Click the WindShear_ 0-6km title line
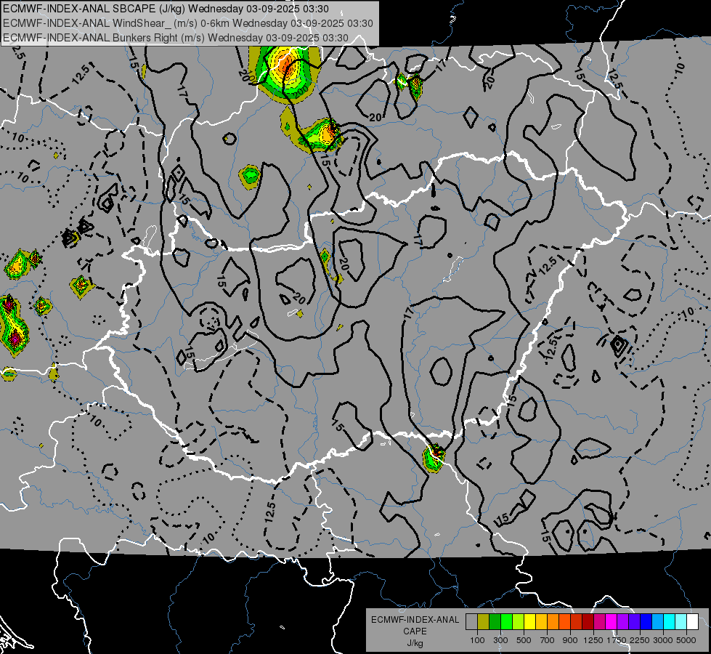This screenshot has width=711, height=654. point(187,23)
